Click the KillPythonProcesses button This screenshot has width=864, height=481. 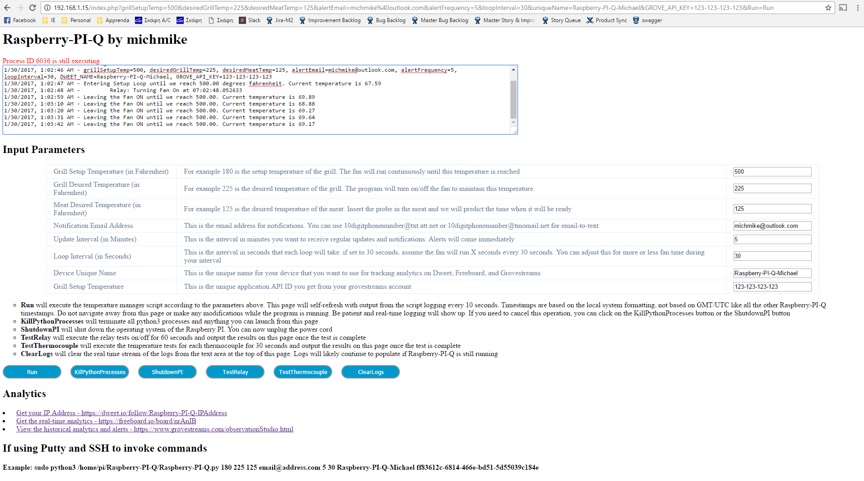100,372
